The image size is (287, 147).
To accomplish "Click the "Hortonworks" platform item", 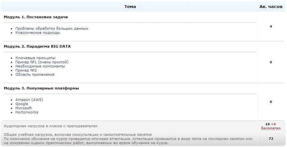I will [x=27, y=112].
